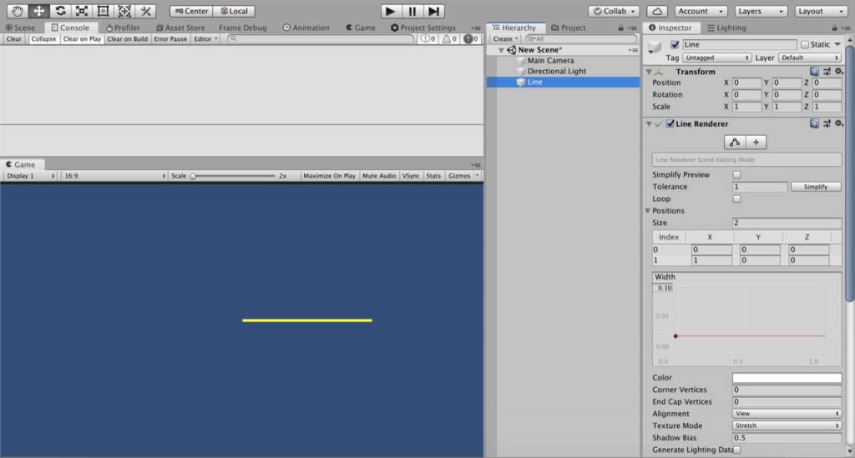Open the Texture Mode dropdown
The width and height of the screenshot is (855, 458).
787,425
